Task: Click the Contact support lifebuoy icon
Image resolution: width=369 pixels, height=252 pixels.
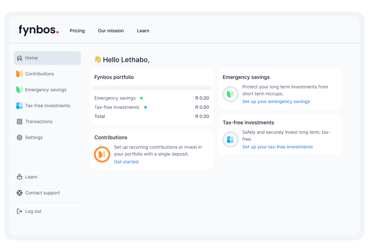Action: pos(20,193)
